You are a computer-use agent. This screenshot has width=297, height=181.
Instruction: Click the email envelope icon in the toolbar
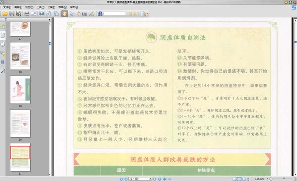pos(33,14)
